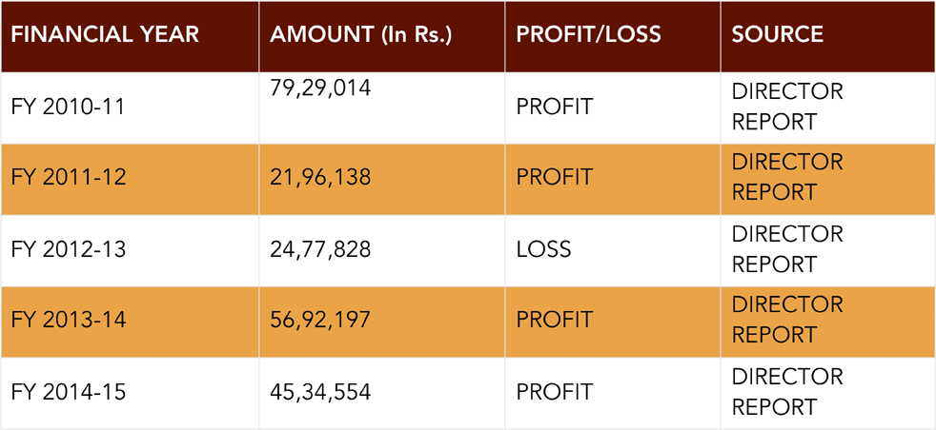Screen dimensions: 936x430
Task: Click the PROFIT cell for FY 2013-14
Action: (554, 320)
